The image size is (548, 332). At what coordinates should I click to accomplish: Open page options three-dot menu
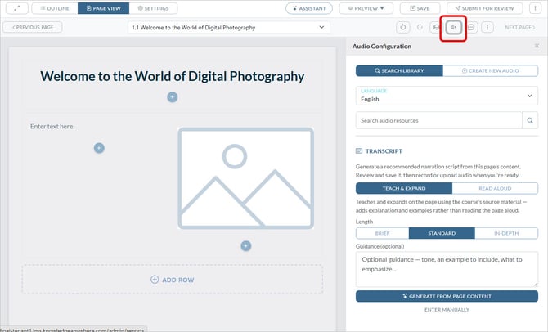point(487,27)
